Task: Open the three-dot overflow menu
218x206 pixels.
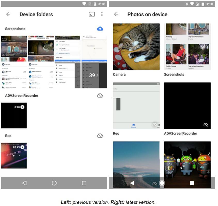Action: tap(102, 14)
